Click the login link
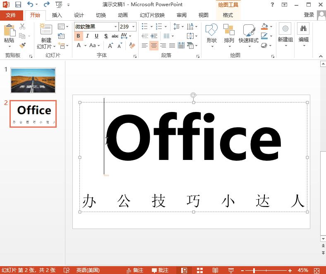Image resolution: width=326 pixels, height=274 pixels. [x=309, y=15]
